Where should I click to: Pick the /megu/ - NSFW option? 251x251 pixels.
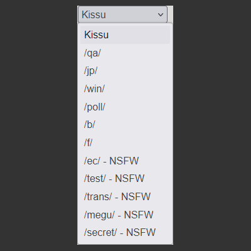[125, 215]
